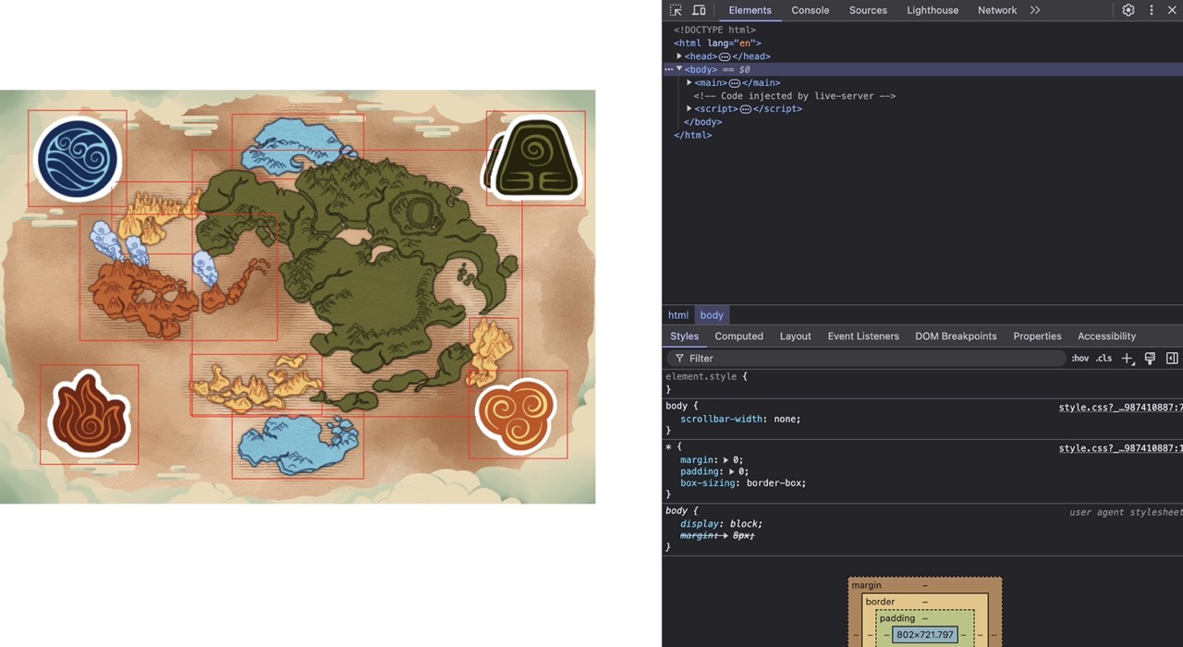Click the Water Tribe emblem on the map
Screen dimensions: 1183x647
click(78, 159)
